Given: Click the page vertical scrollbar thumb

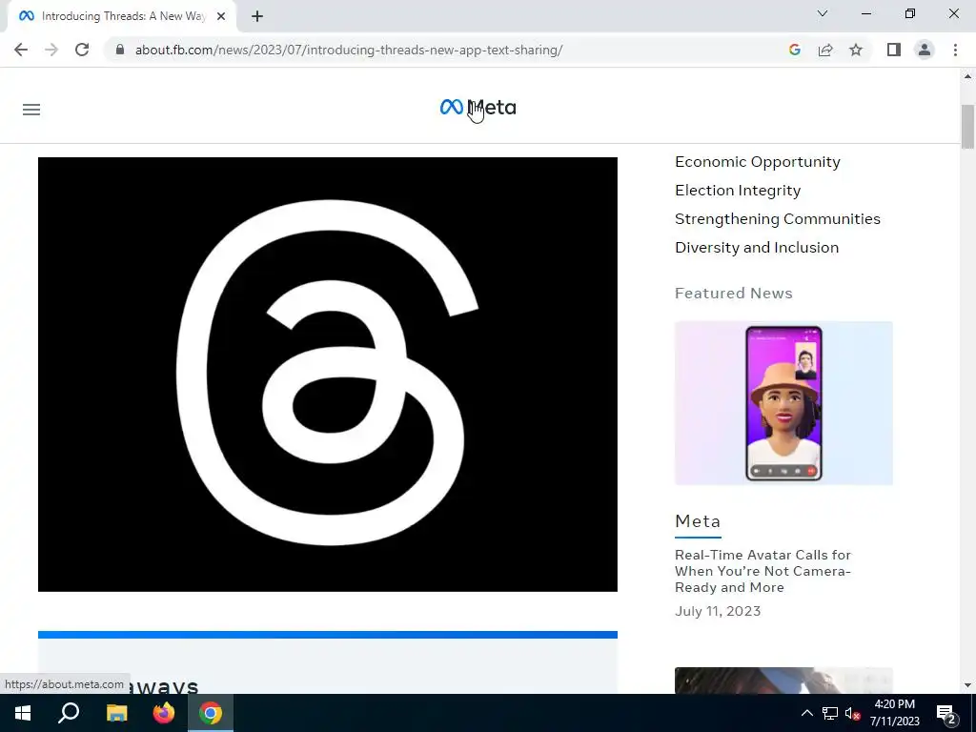Looking at the screenshot, I should pos(967,127).
